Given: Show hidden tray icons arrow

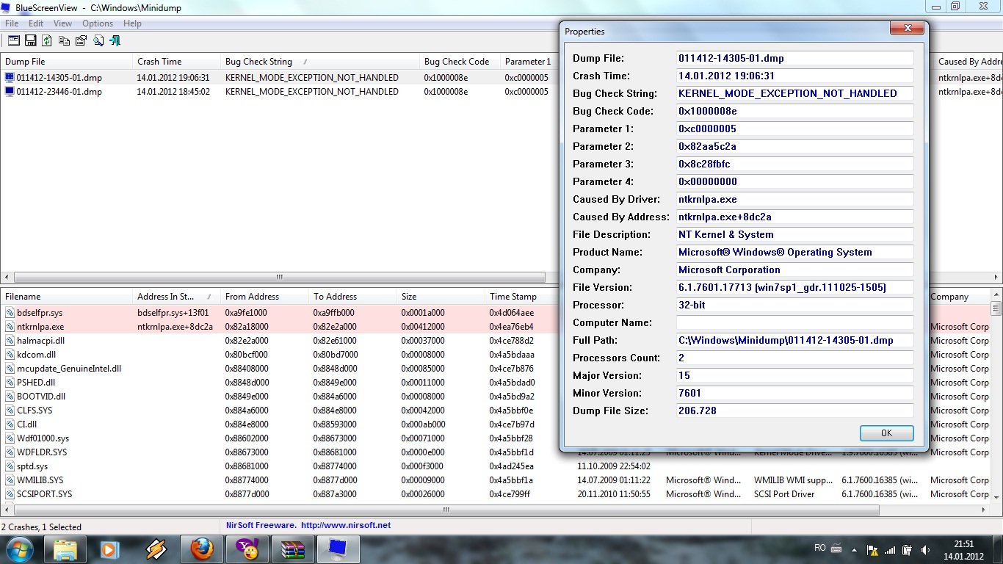Looking at the screenshot, I should 855,549.
